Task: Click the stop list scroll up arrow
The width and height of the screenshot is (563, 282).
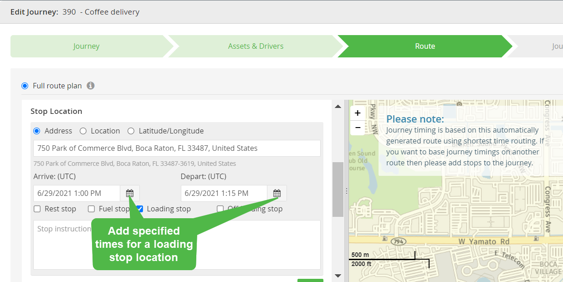Action: (x=338, y=107)
